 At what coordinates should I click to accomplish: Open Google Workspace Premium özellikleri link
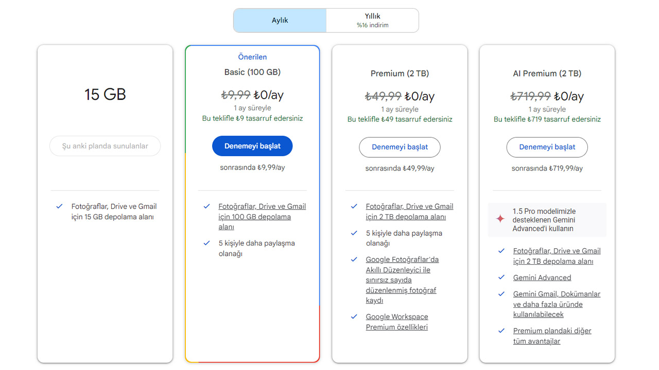point(396,322)
